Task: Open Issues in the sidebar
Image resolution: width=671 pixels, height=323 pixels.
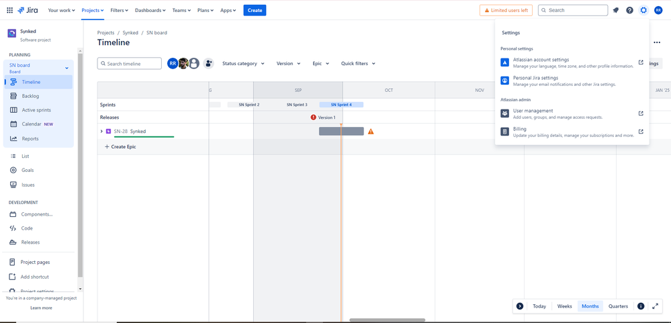Action: click(38, 185)
